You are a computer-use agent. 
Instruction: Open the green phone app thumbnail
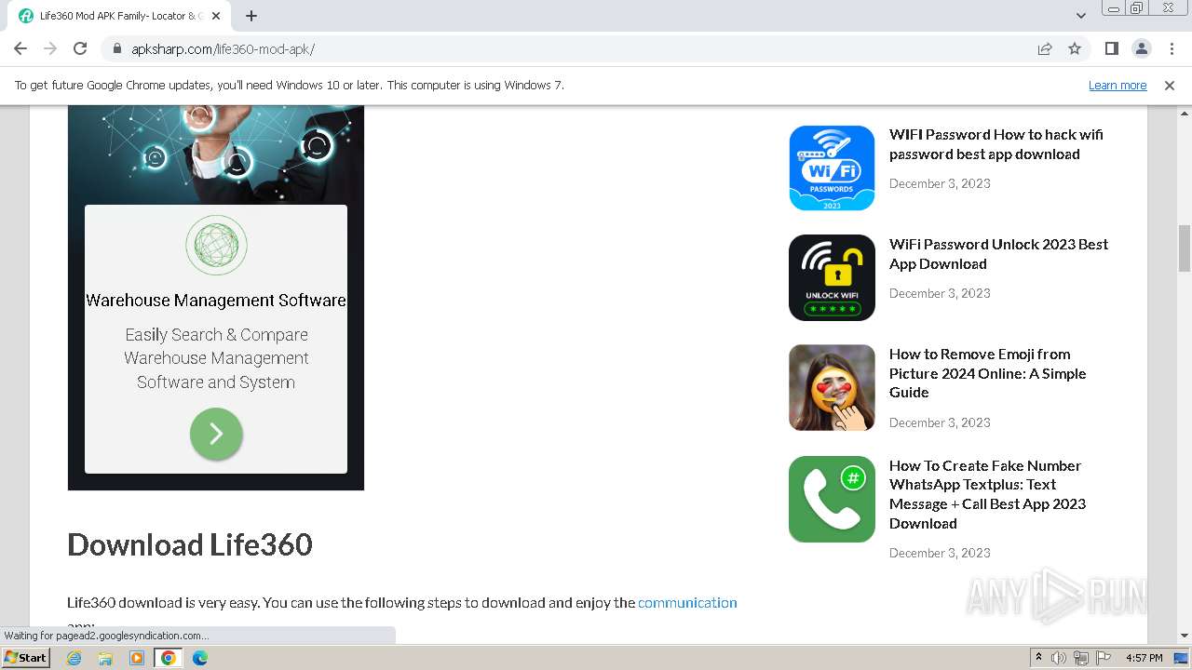click(832, 499)
